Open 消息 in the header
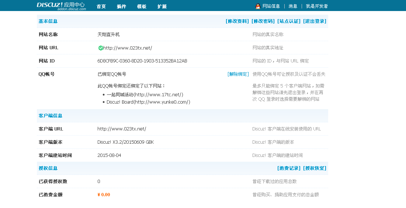The height and width of the screenshot is (208, 406). (x=293, y=6)
